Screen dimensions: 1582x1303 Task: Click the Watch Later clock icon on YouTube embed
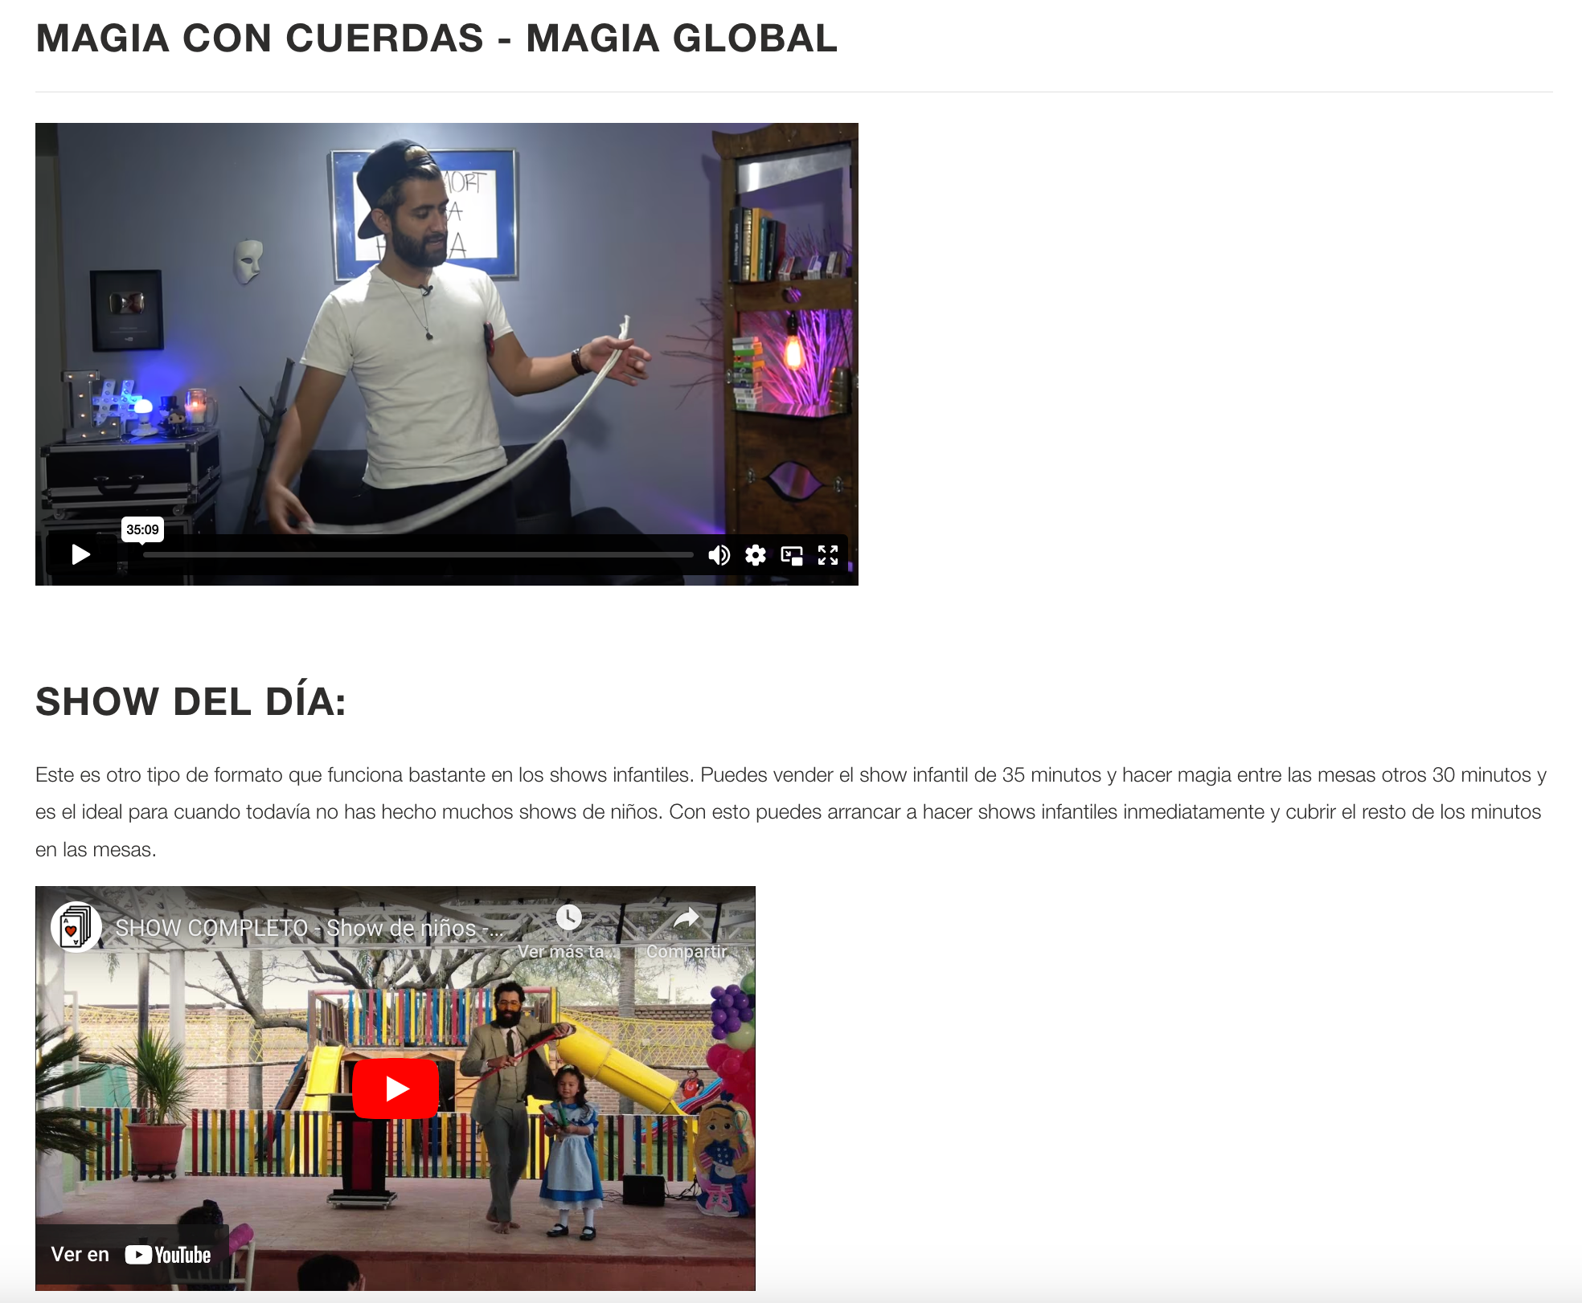(570, 917)
